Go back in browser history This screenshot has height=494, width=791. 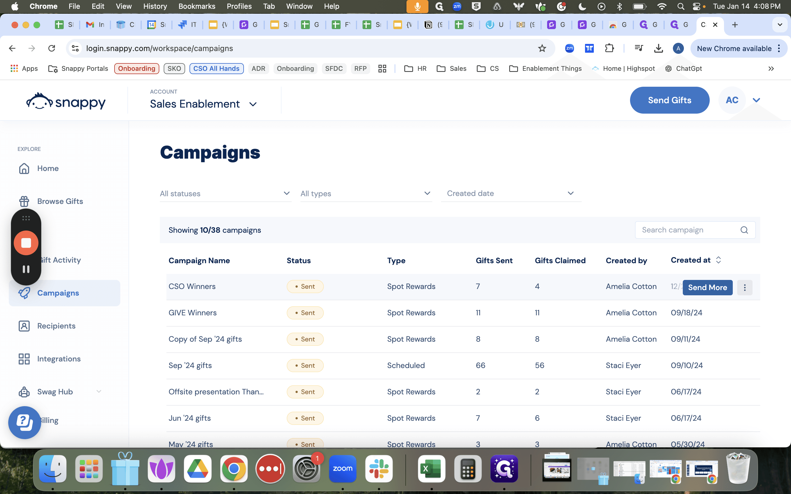coord(12,48)
